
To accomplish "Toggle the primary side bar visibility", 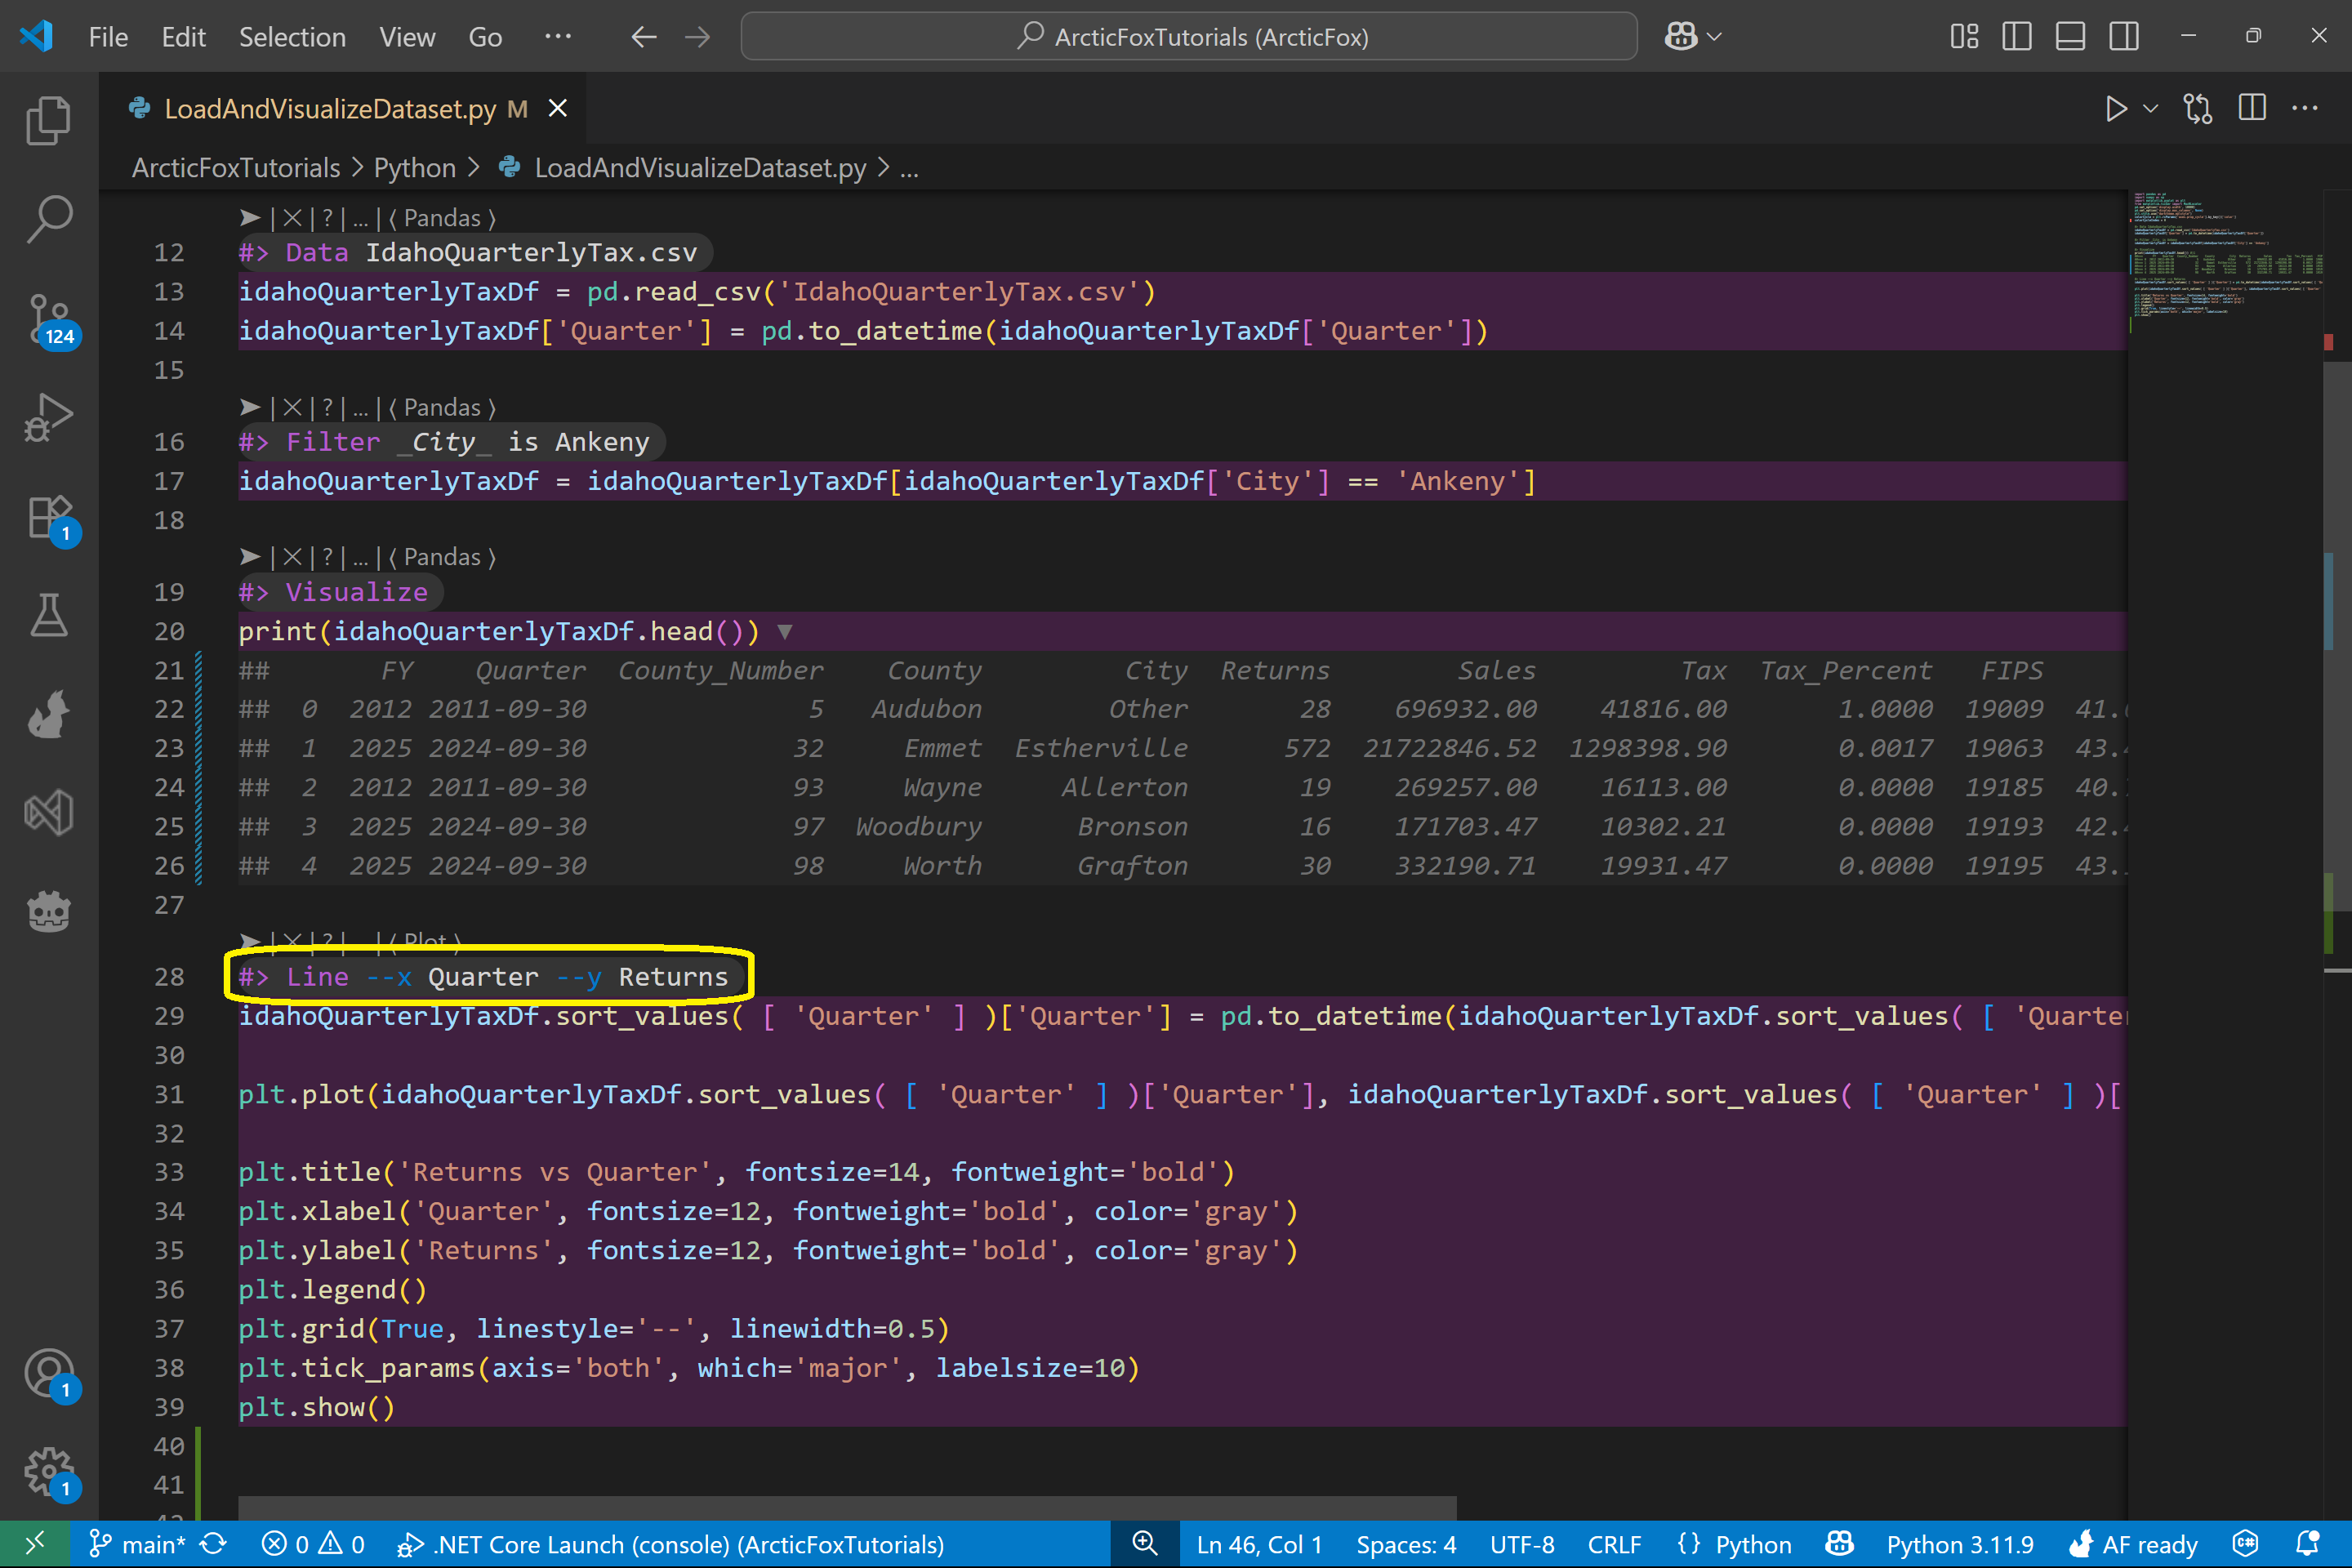I will pyautogui.click(x=2017, y=37).
